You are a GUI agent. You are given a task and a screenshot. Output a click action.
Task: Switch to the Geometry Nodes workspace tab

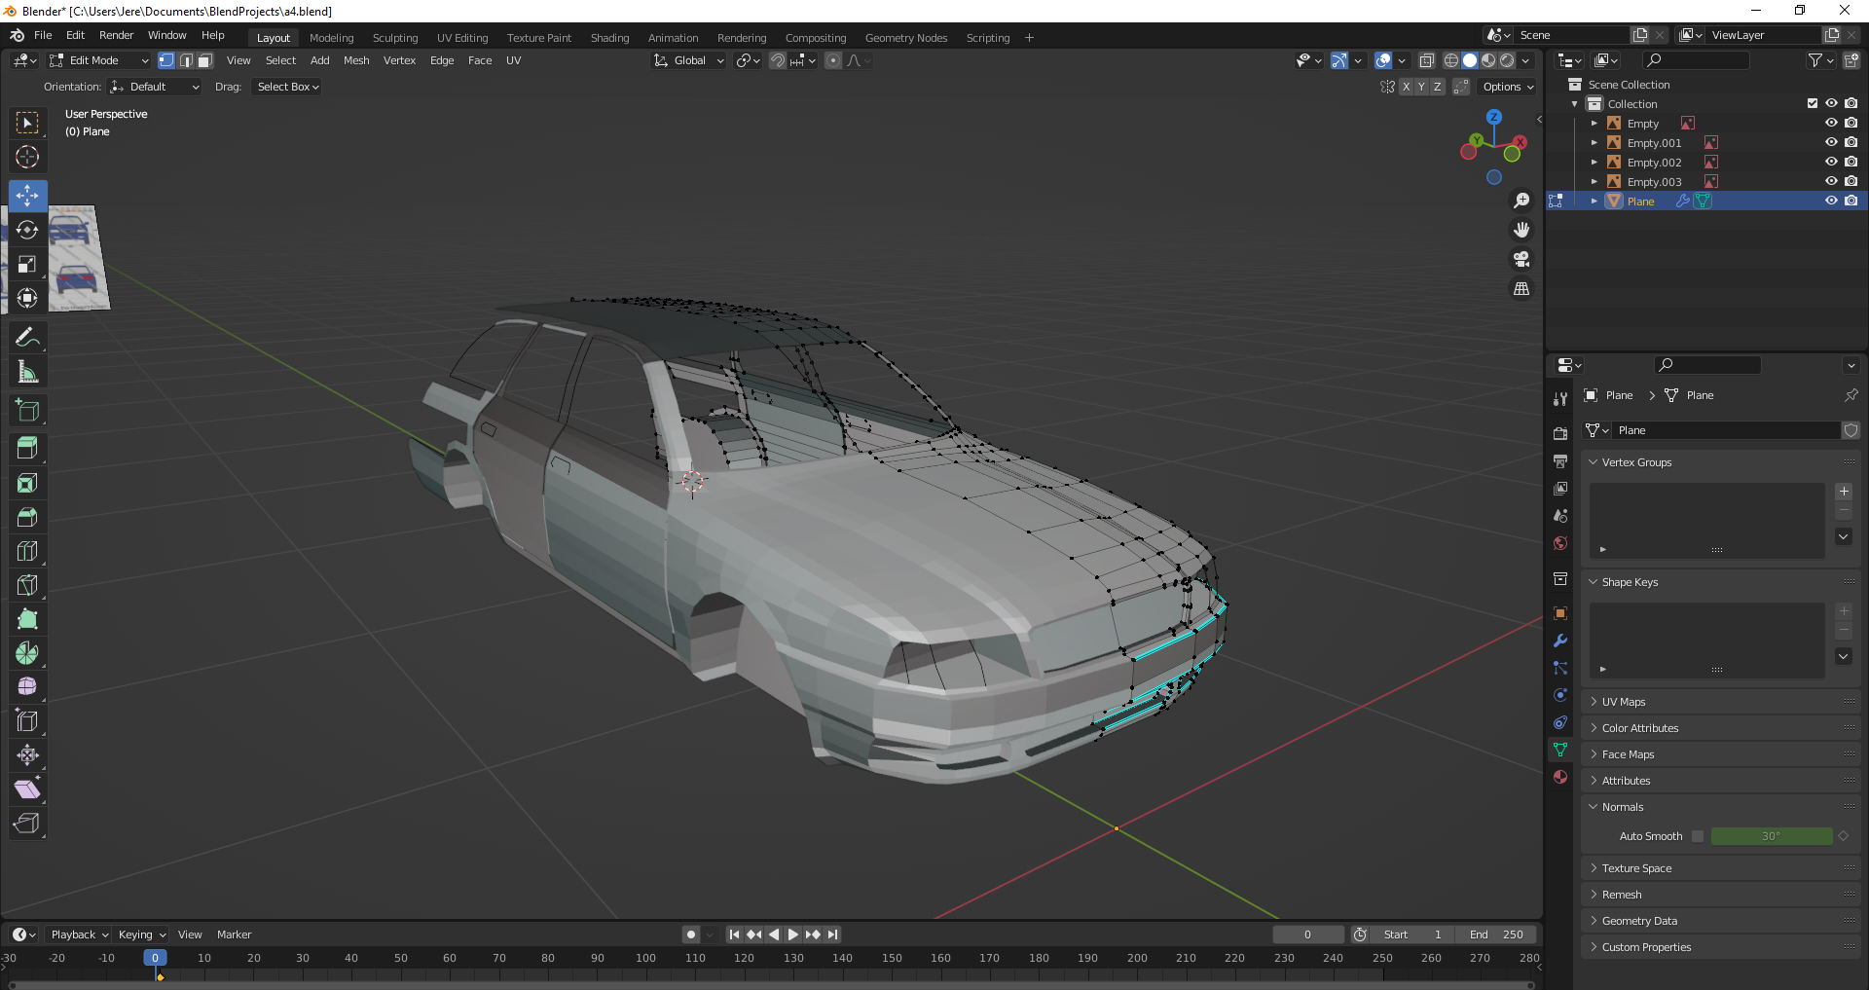click(906, 38)
